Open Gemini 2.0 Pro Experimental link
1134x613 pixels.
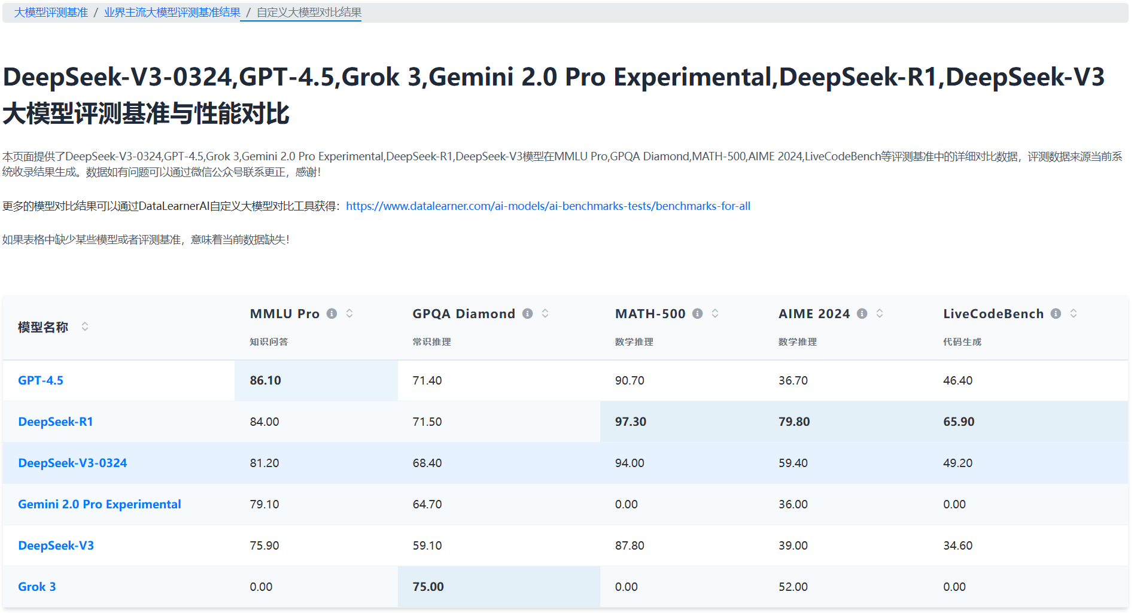tap(99, 504)
